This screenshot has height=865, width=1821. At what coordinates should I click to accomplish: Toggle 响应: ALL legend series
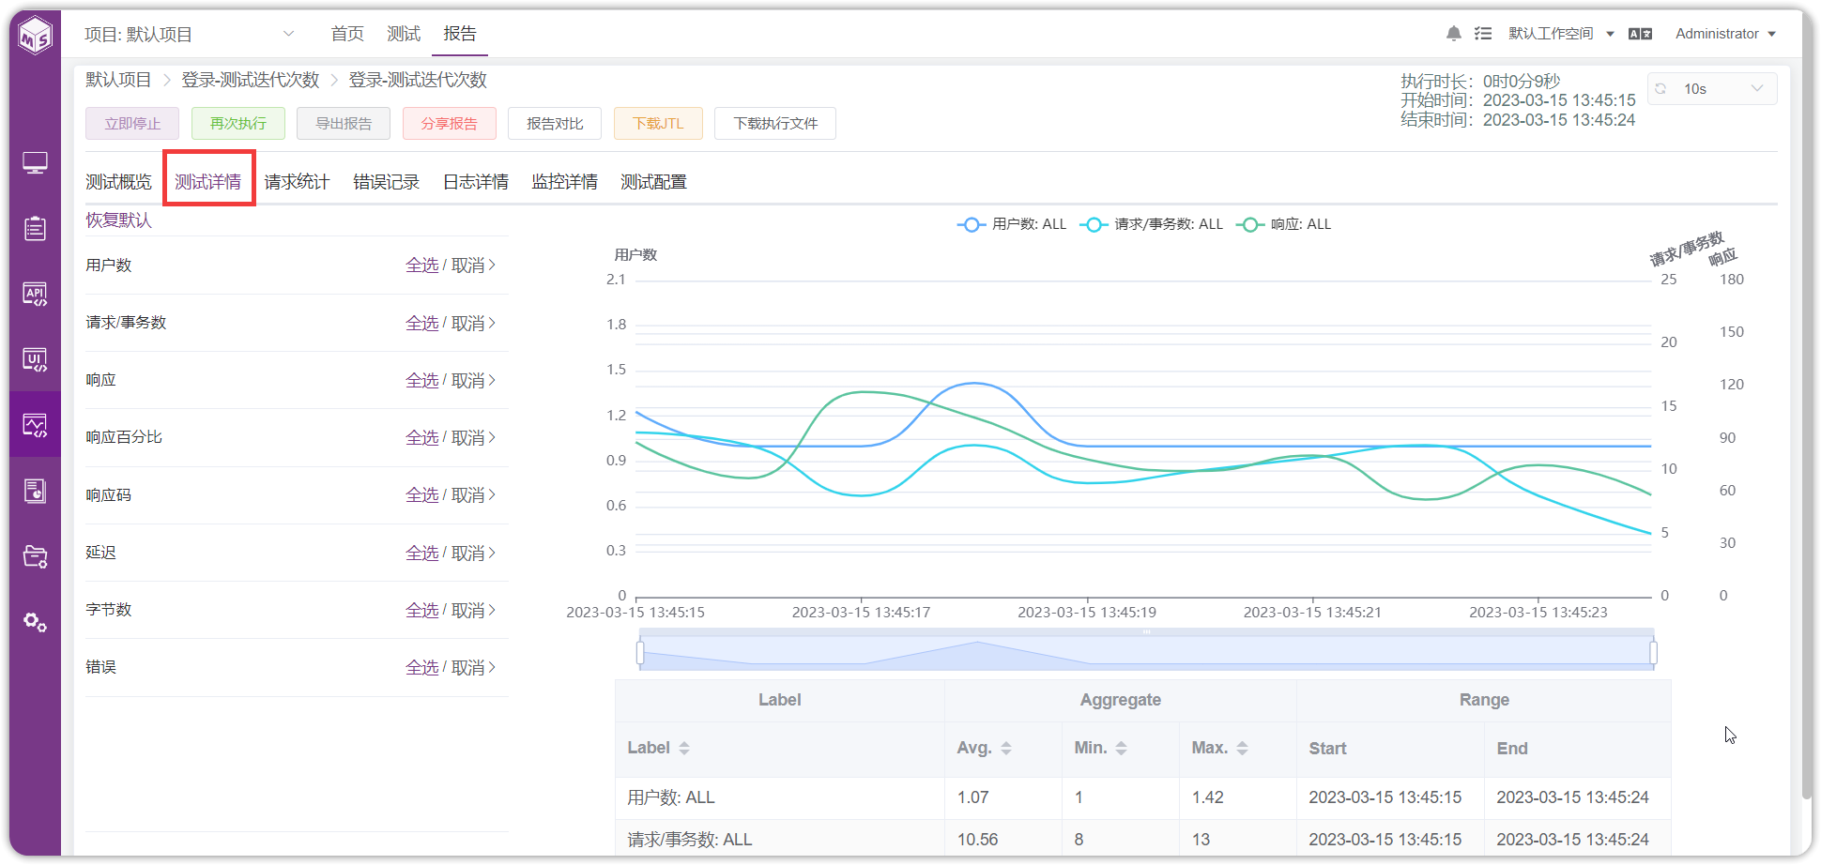1284,224
